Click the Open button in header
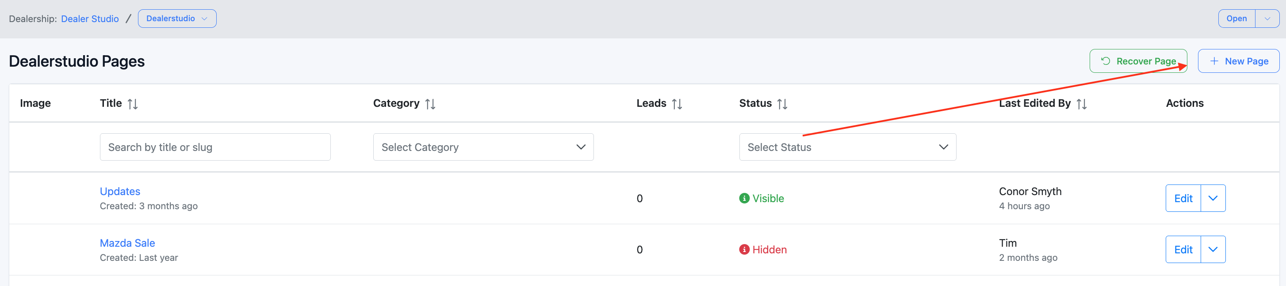The height and width of the screenshot is (286, 1286). [1236, 19]
